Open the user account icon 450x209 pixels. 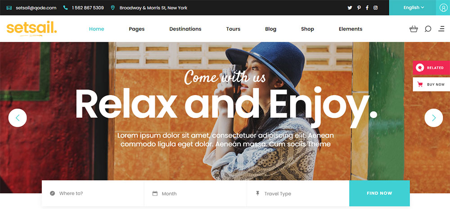[443, 8]
